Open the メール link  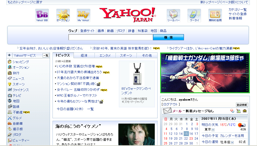click(177, 111)
